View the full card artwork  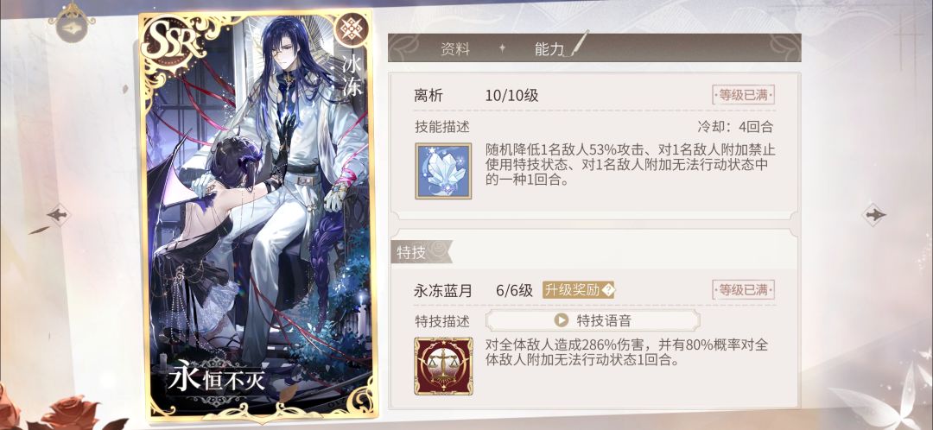pyautogui.click(x=256, y=215)
